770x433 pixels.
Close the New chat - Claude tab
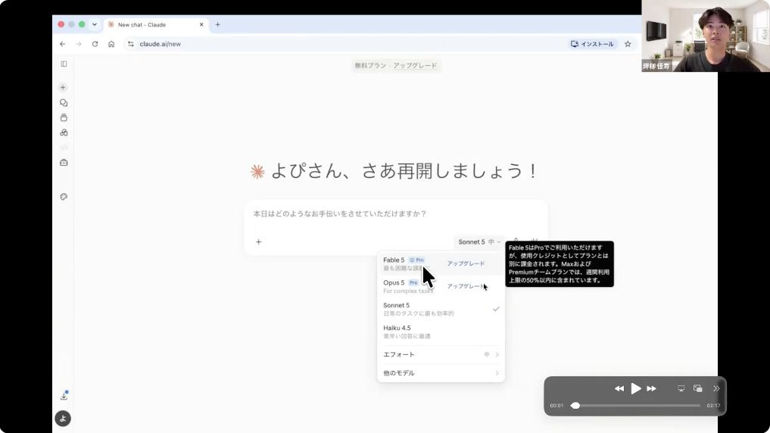click(201, 24)
